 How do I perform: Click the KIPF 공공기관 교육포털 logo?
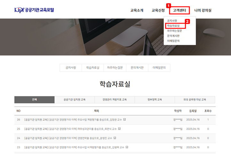tap(34, 10)
